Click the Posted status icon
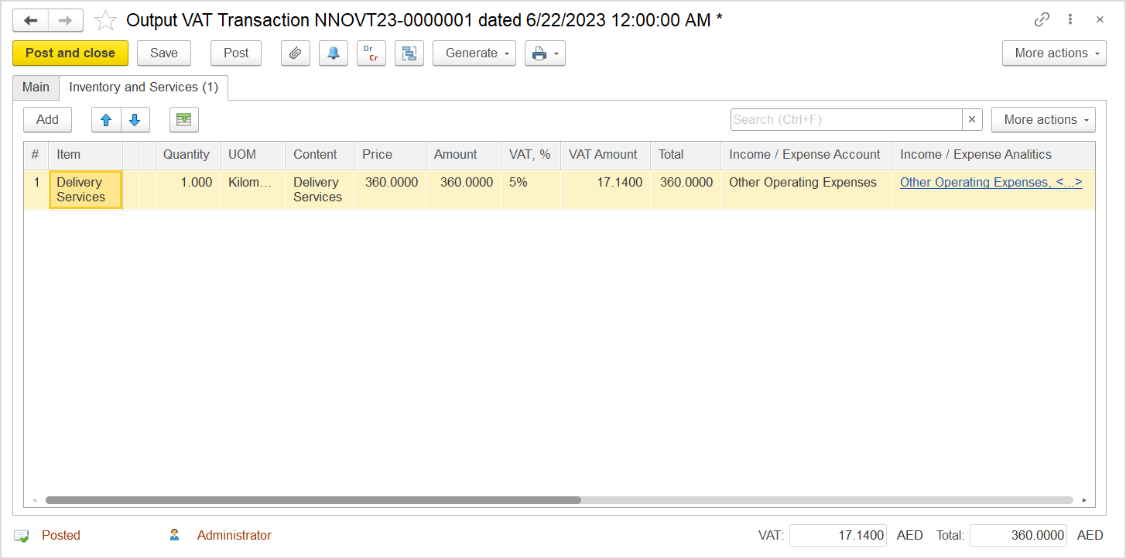 tap(22, 535)
